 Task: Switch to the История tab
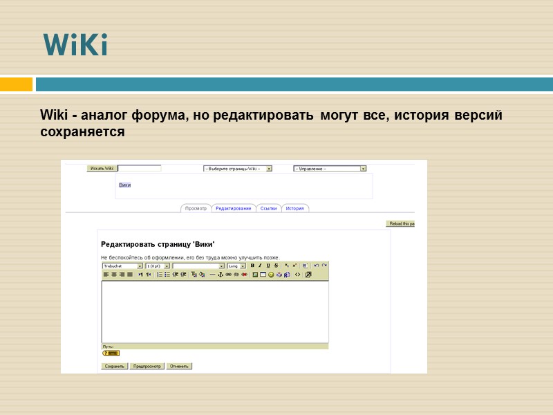tap(295, 209)
